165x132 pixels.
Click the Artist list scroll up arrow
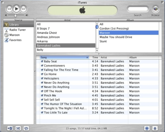click(97, 24)
